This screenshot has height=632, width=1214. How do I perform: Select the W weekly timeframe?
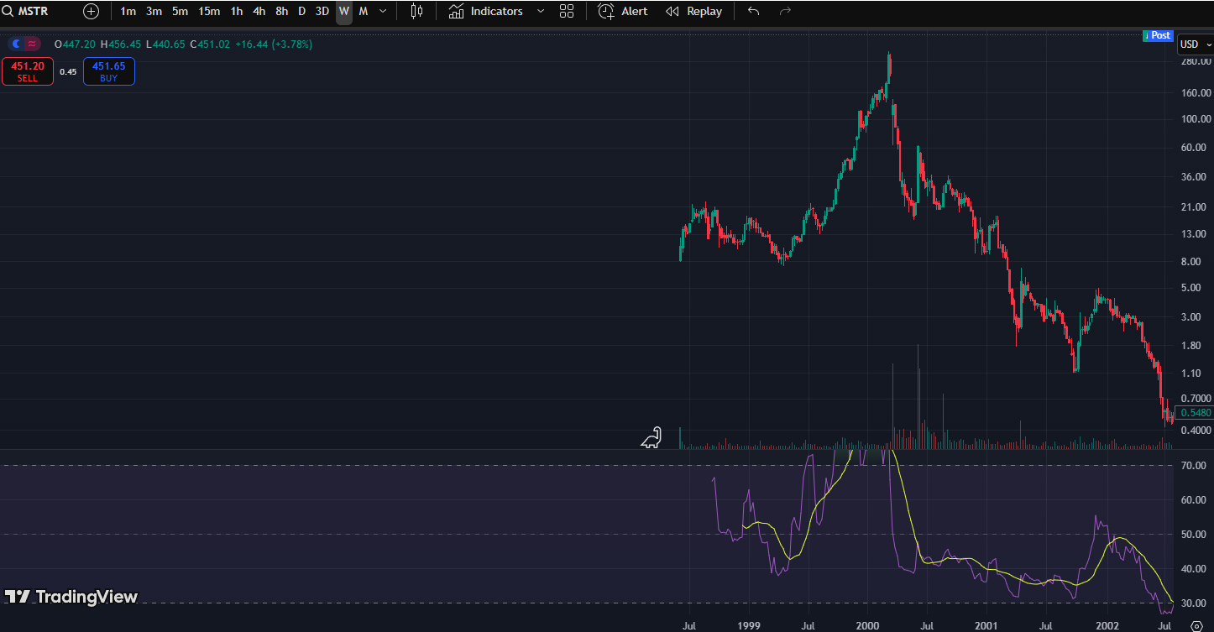(x=344, y=12)
